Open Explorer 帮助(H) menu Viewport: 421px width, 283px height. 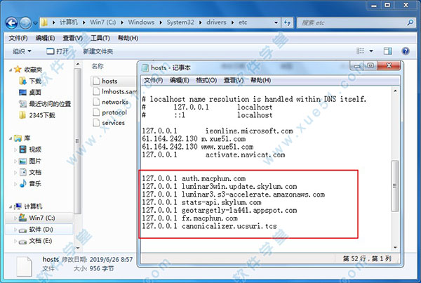(128, 38)
